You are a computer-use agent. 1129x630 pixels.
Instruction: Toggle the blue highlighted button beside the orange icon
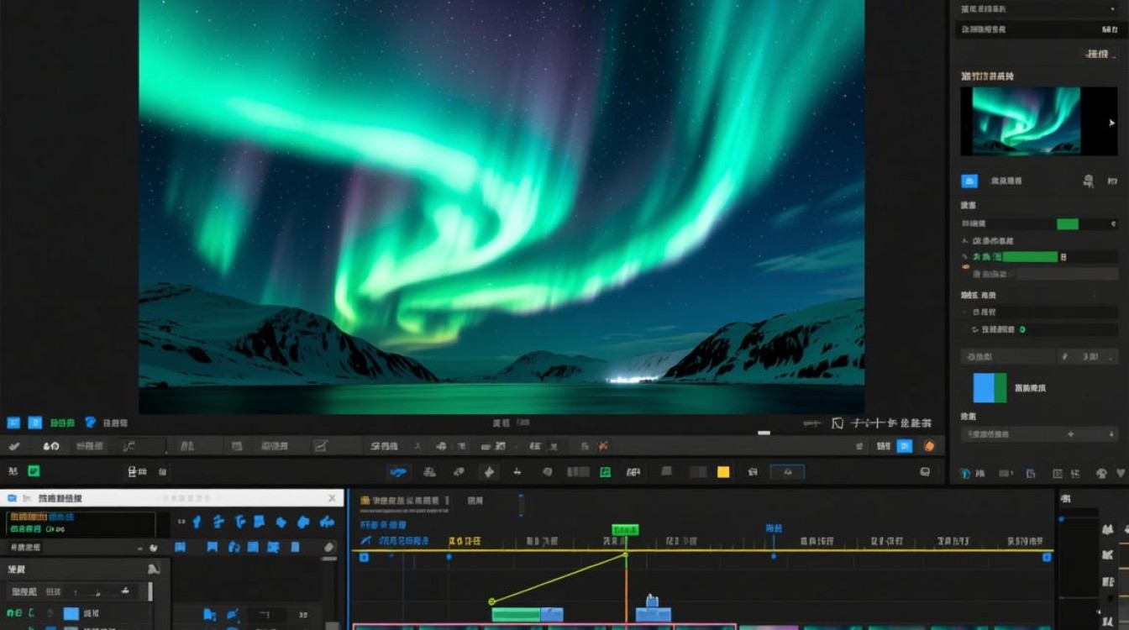click(x=905, y=446)
